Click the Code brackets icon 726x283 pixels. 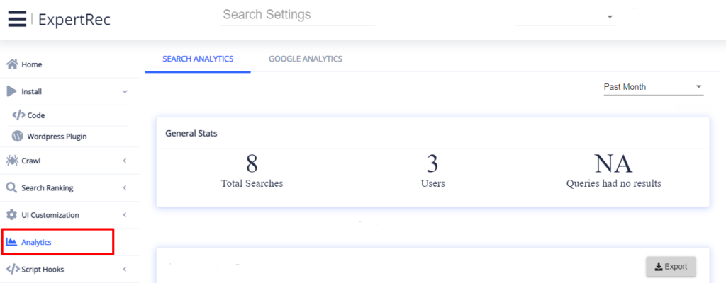click(19, 115)
